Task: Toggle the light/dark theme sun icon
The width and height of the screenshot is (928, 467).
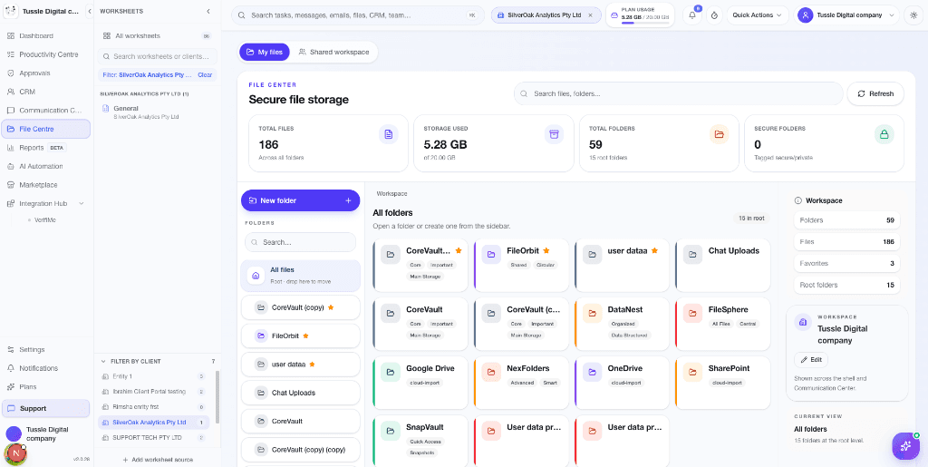Action: click(913, 15)
